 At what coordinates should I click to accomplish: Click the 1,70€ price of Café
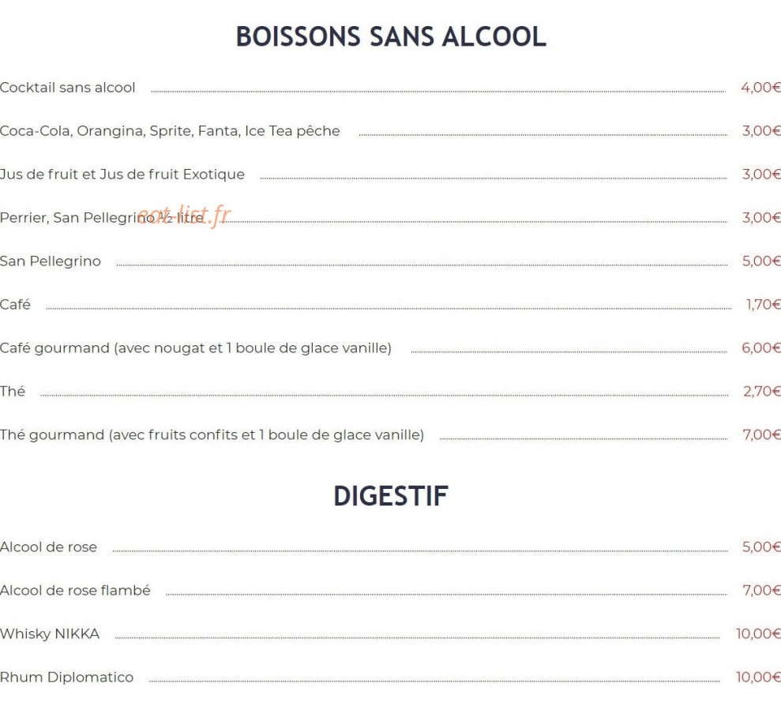click(x=763, y=304)
